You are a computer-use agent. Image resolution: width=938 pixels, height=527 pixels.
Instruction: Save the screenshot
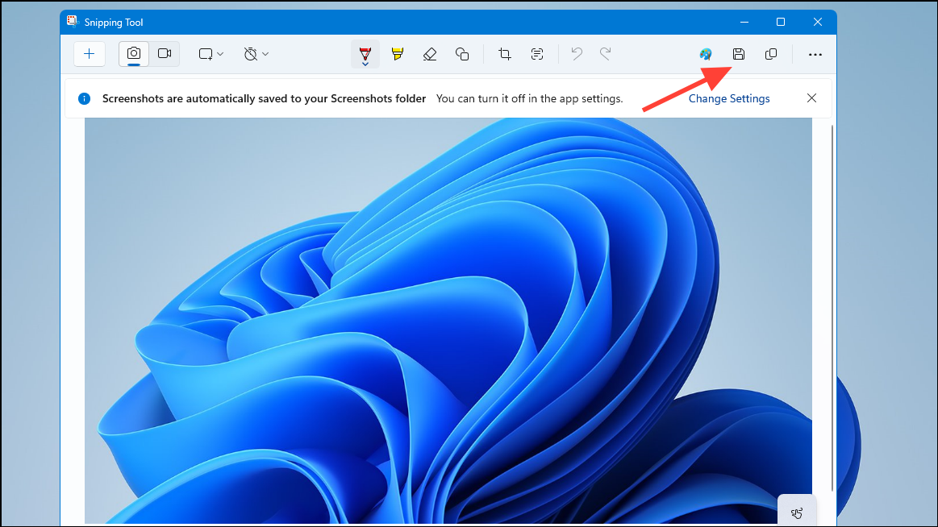click(x=738, y=54)
